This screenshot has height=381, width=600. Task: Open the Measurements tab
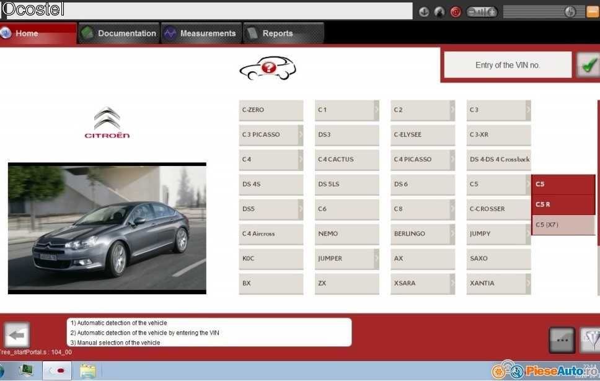pyautogui.click(x=201, y=33)
